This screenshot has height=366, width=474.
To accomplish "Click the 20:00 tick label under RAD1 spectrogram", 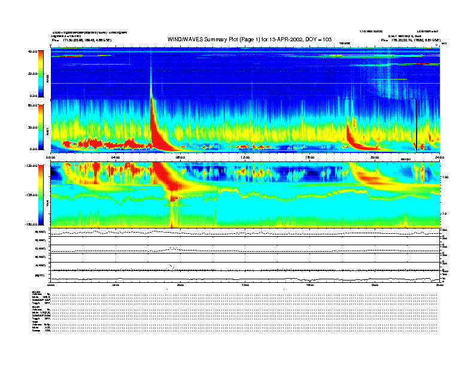I will (x=375, y=157).
